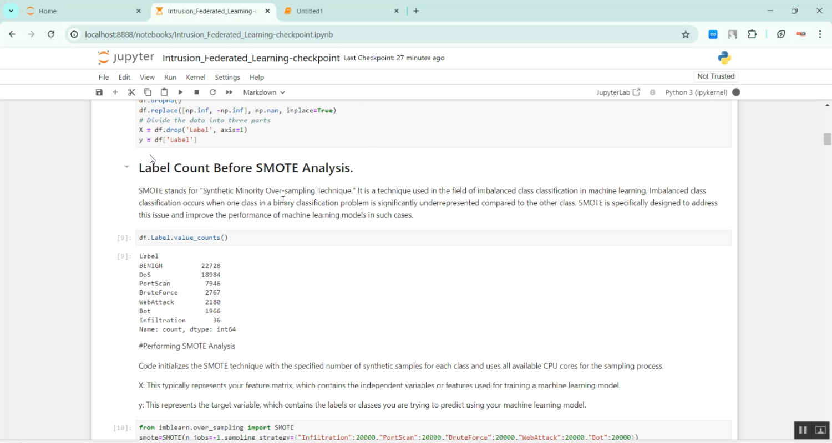Run the selected cell and advance
Image resolution: width=832 pixels, height=443 pixels.
[180, 92]
